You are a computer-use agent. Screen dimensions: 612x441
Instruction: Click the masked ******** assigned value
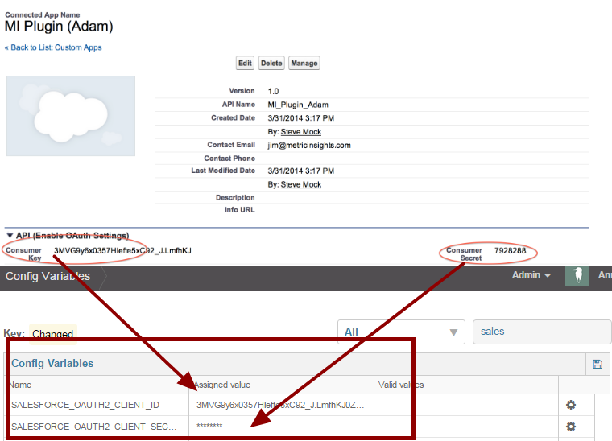(x=209, y=426)
